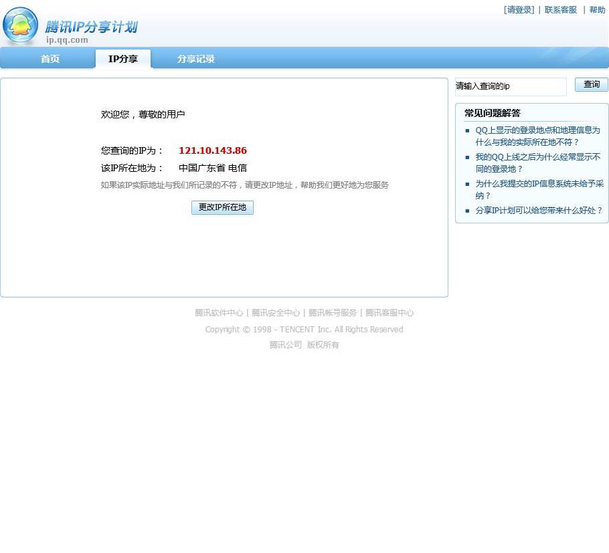Open FAQ 我的QQ上线之后为什么经常显示不同的登录地
Image resolution: width=609 pixels, height=553 pixels.
tap(538, 163)
